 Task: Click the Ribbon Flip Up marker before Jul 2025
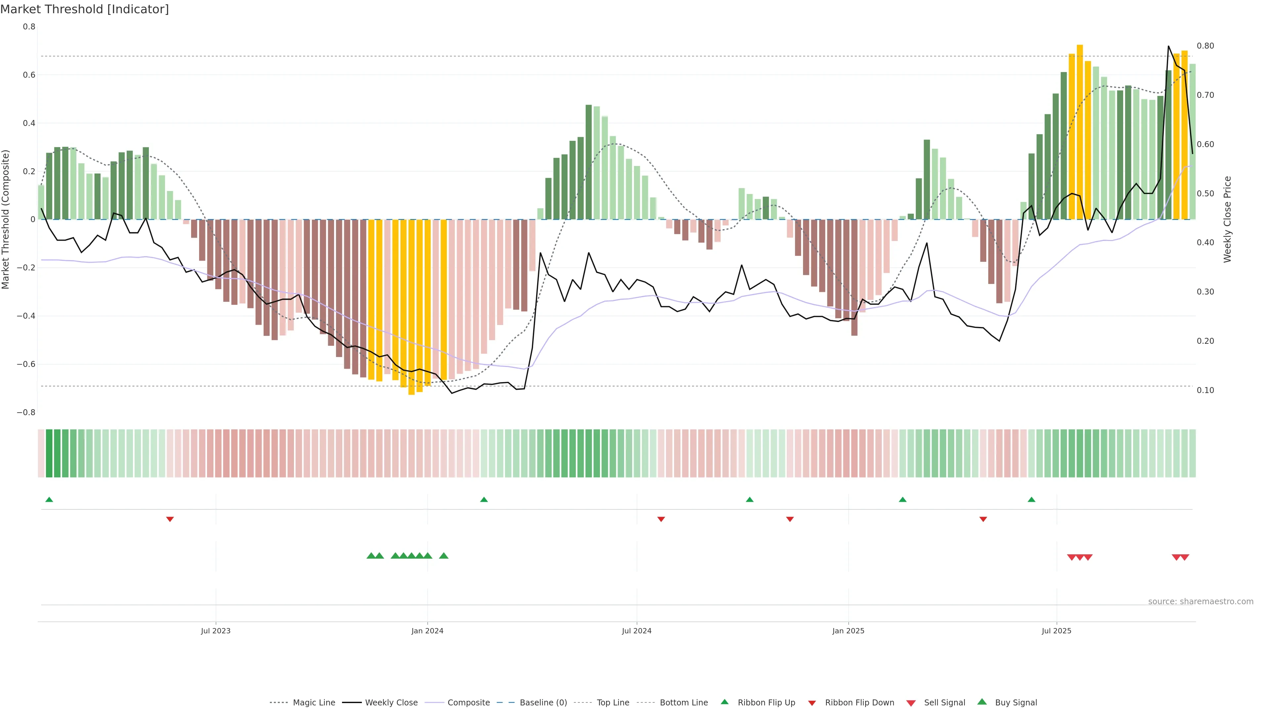[1032, 500]
